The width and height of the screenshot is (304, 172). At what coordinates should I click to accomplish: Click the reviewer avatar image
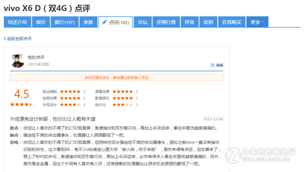click(18, 61)
